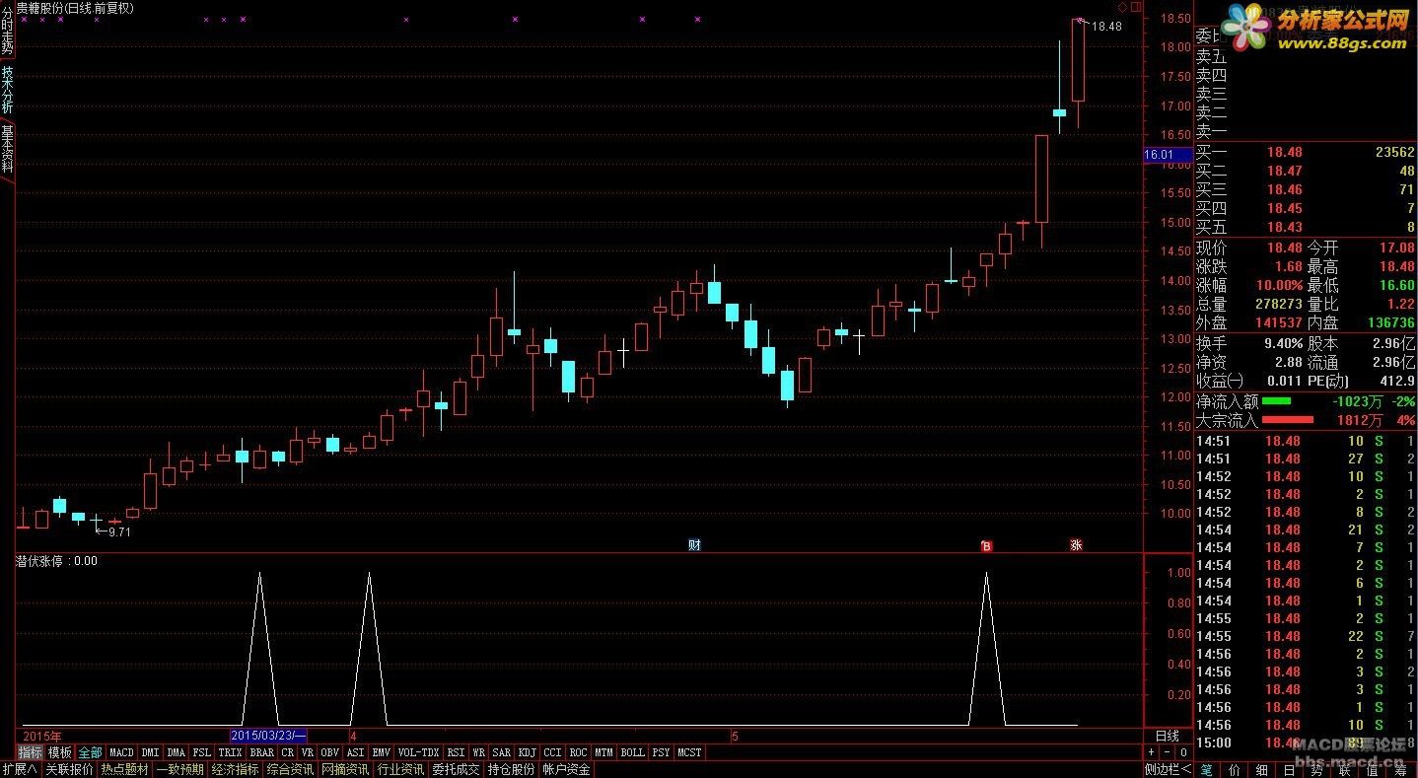The width and height of the screenshot is (1418, 778).
Task: Open the 综合资讯 tab
Action: point(290,769)
